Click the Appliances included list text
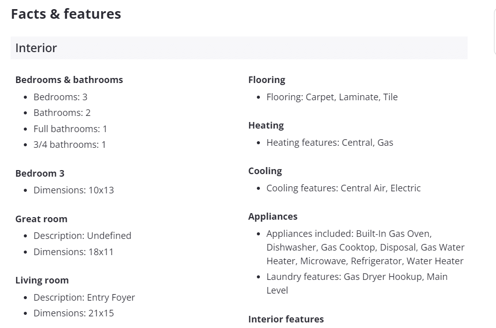Screen dimensions: 496x328 coord(365,248)
